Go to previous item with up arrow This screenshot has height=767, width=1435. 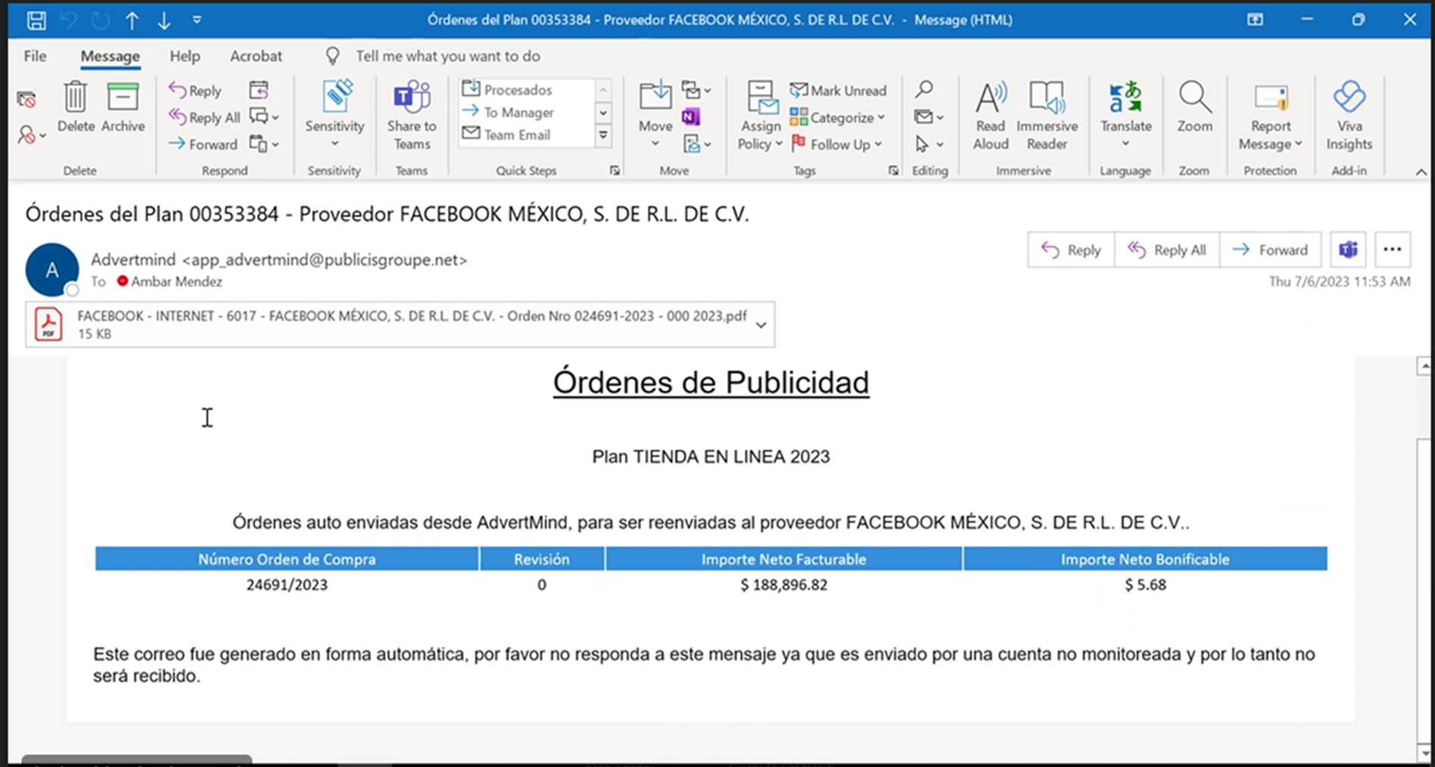132,20
